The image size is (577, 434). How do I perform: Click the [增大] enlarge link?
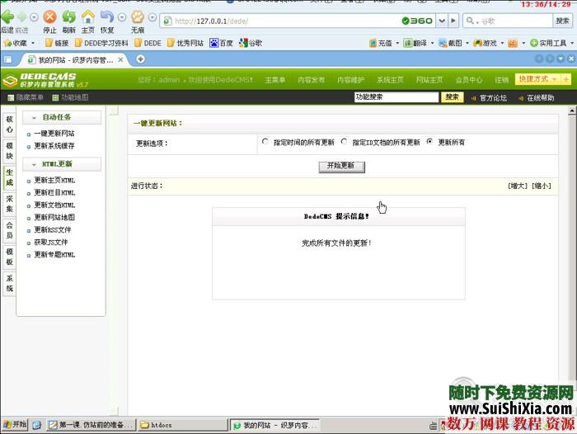pos(518,186)
